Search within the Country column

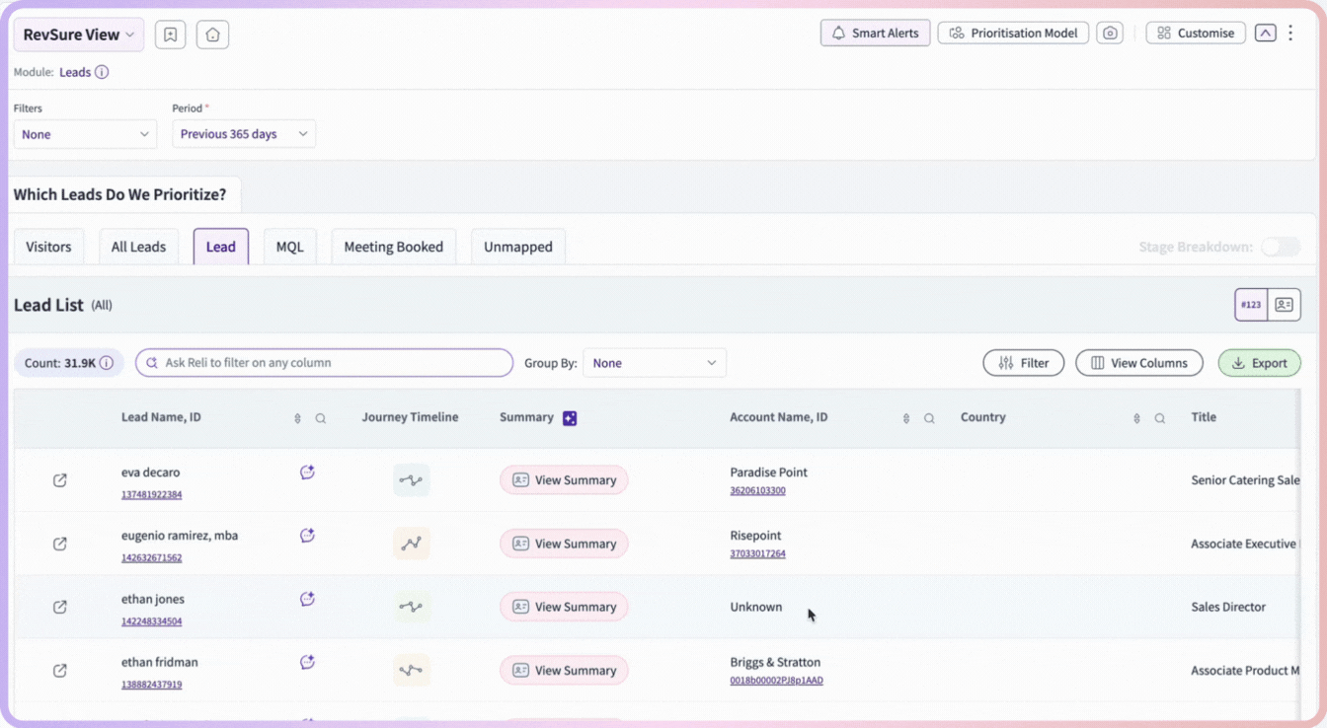point(1160,418)
